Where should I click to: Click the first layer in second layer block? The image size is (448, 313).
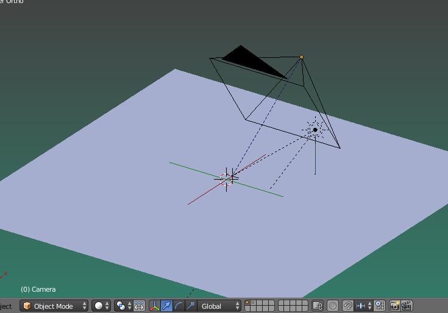pyautogui.click(x=282, y=303)
